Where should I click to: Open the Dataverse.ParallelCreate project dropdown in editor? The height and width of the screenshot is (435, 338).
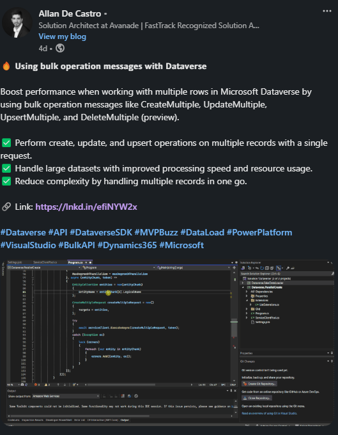[44, 267]
